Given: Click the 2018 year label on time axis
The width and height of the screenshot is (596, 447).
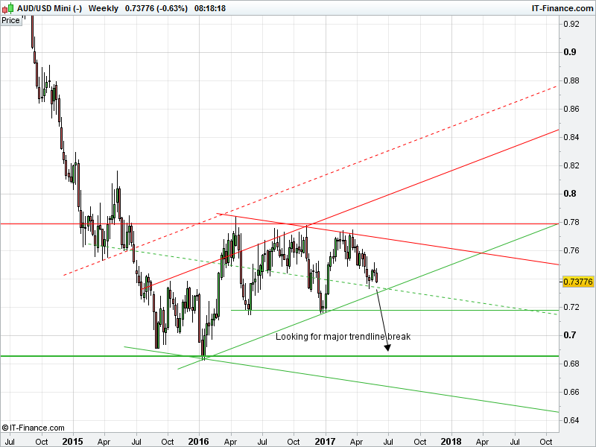Looking at the screenshot, I should (451, 441).
